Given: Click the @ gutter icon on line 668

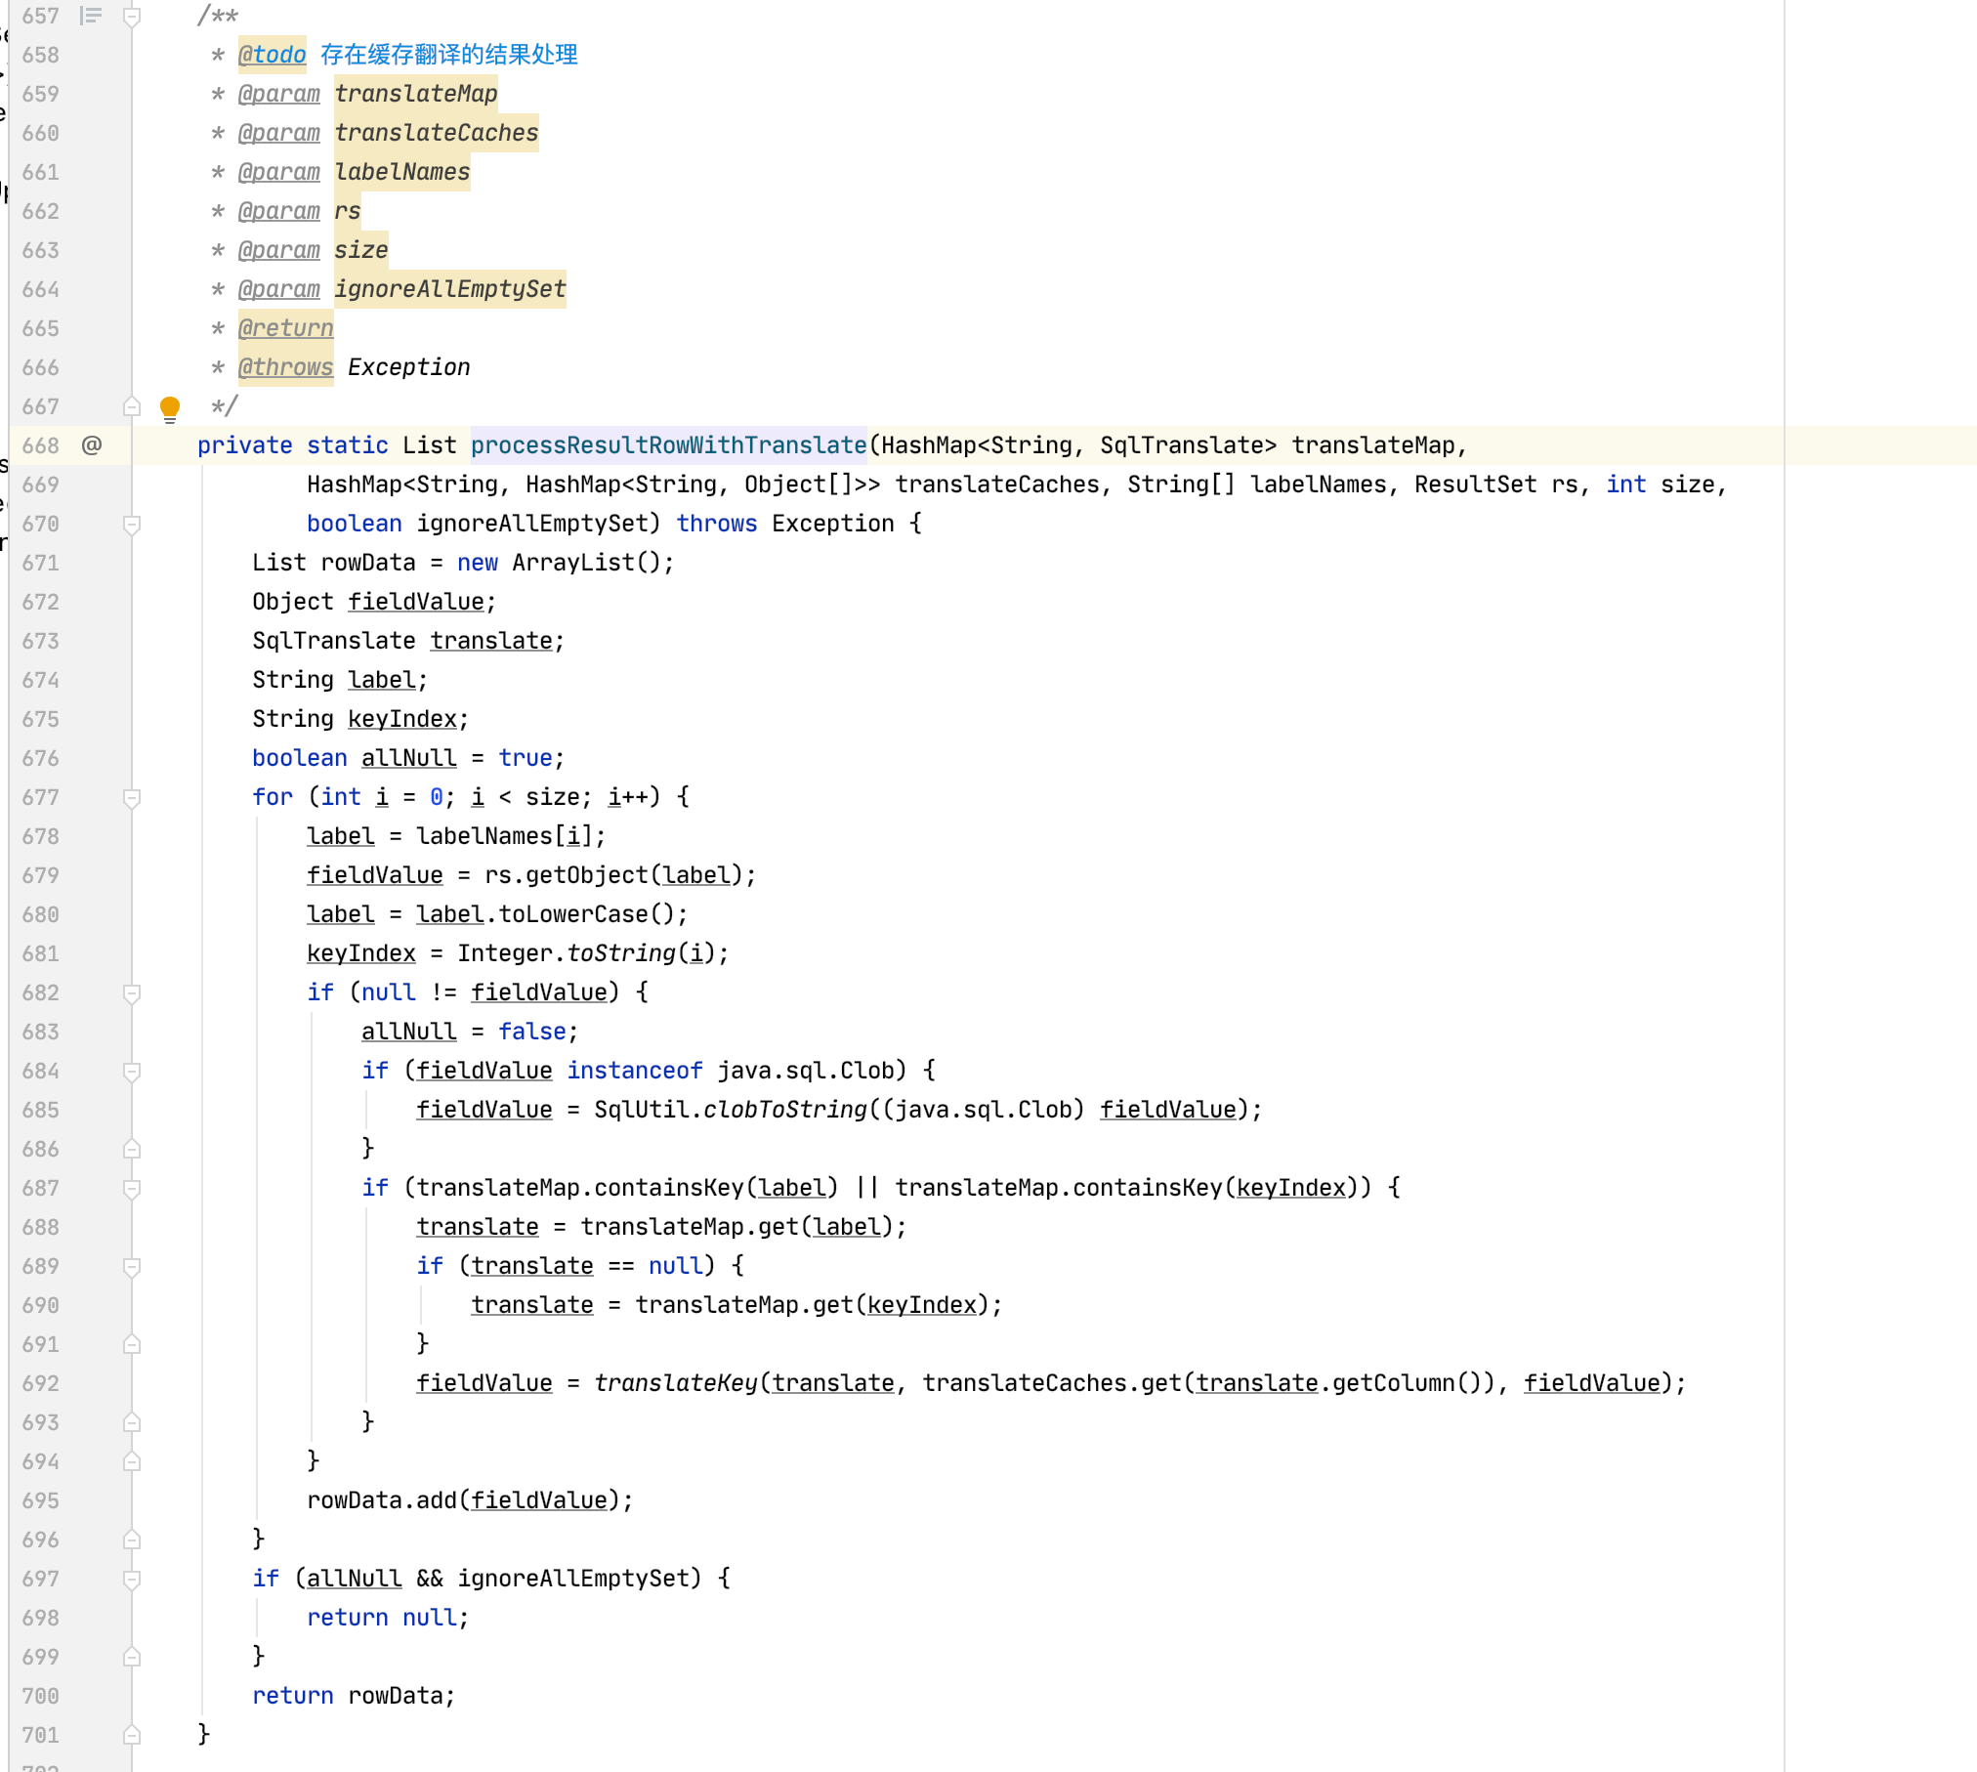Looking at the screenshot, I should click(92, 445).
